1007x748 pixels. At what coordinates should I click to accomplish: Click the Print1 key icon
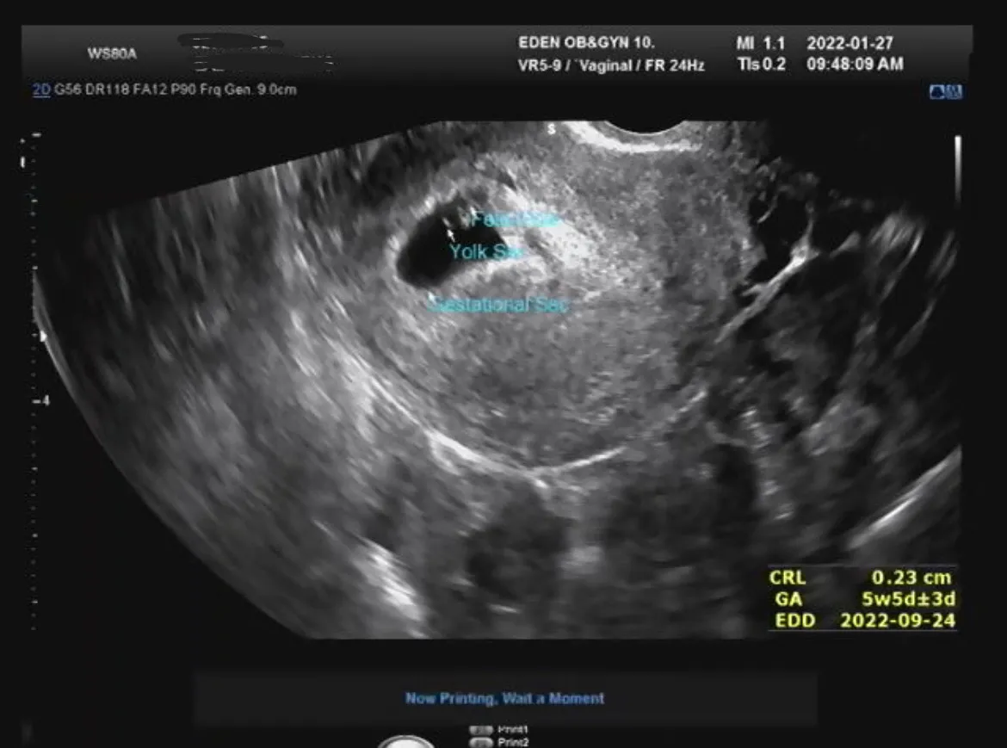pyautogui.click(x=481, y=730)
